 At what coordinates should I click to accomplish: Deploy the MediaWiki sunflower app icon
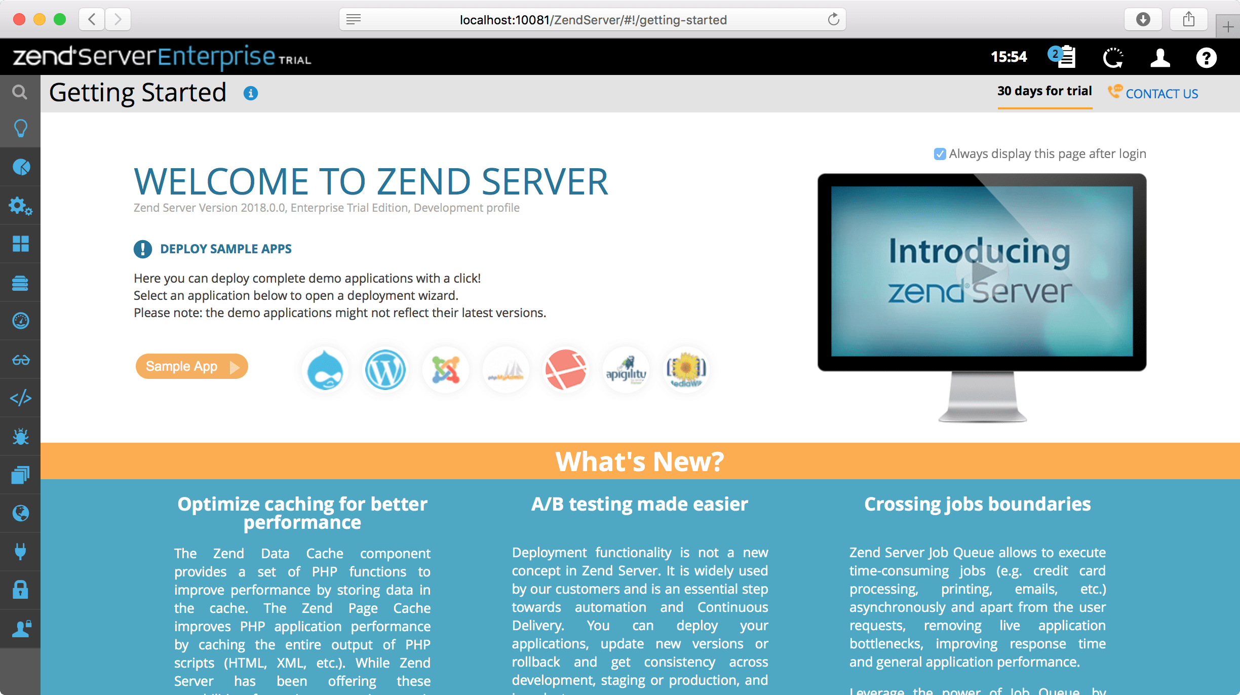(x=686, y=370)
